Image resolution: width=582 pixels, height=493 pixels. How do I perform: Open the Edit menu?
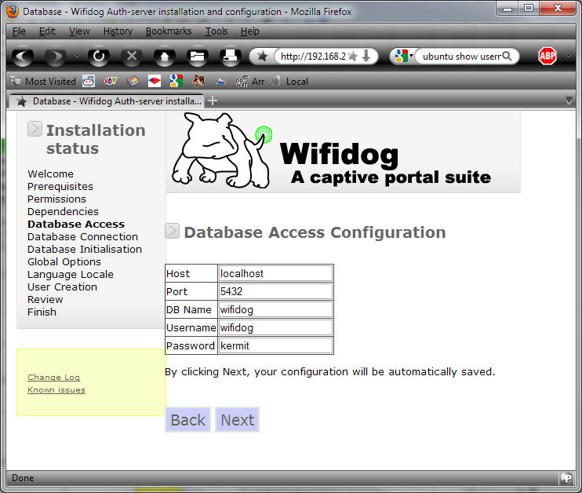[x=47, y=31]
